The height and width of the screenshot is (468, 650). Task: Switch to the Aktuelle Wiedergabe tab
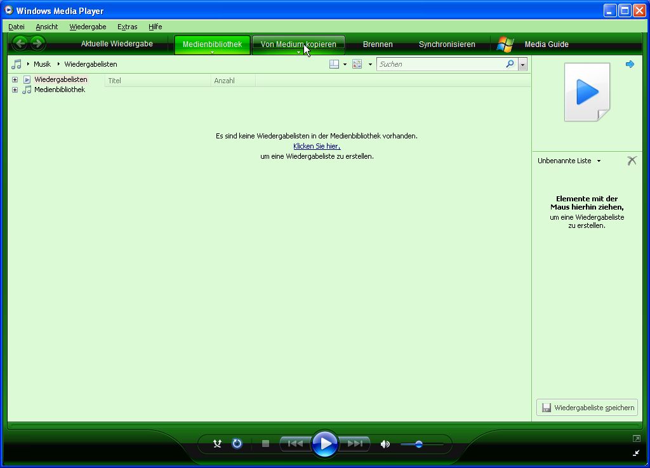(117, 44)
